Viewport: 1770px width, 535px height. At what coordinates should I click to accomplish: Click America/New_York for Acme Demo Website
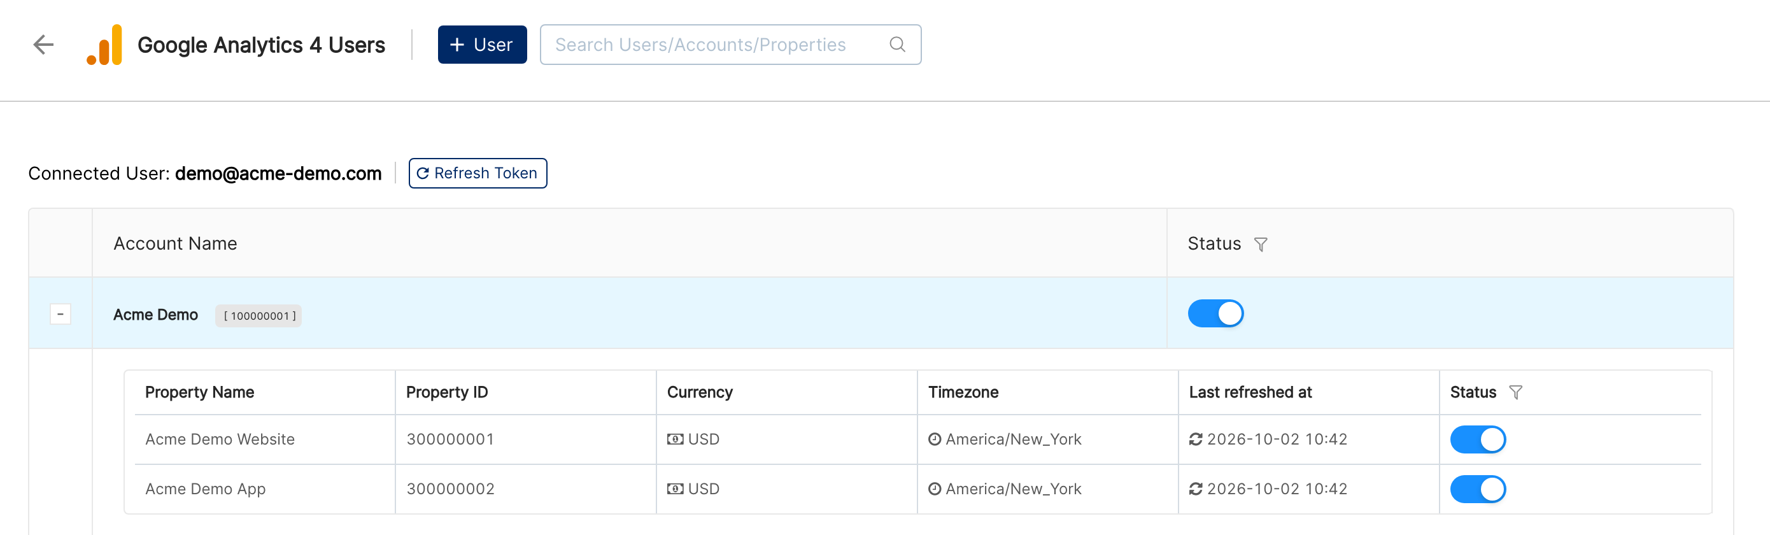click(1014, 439)
